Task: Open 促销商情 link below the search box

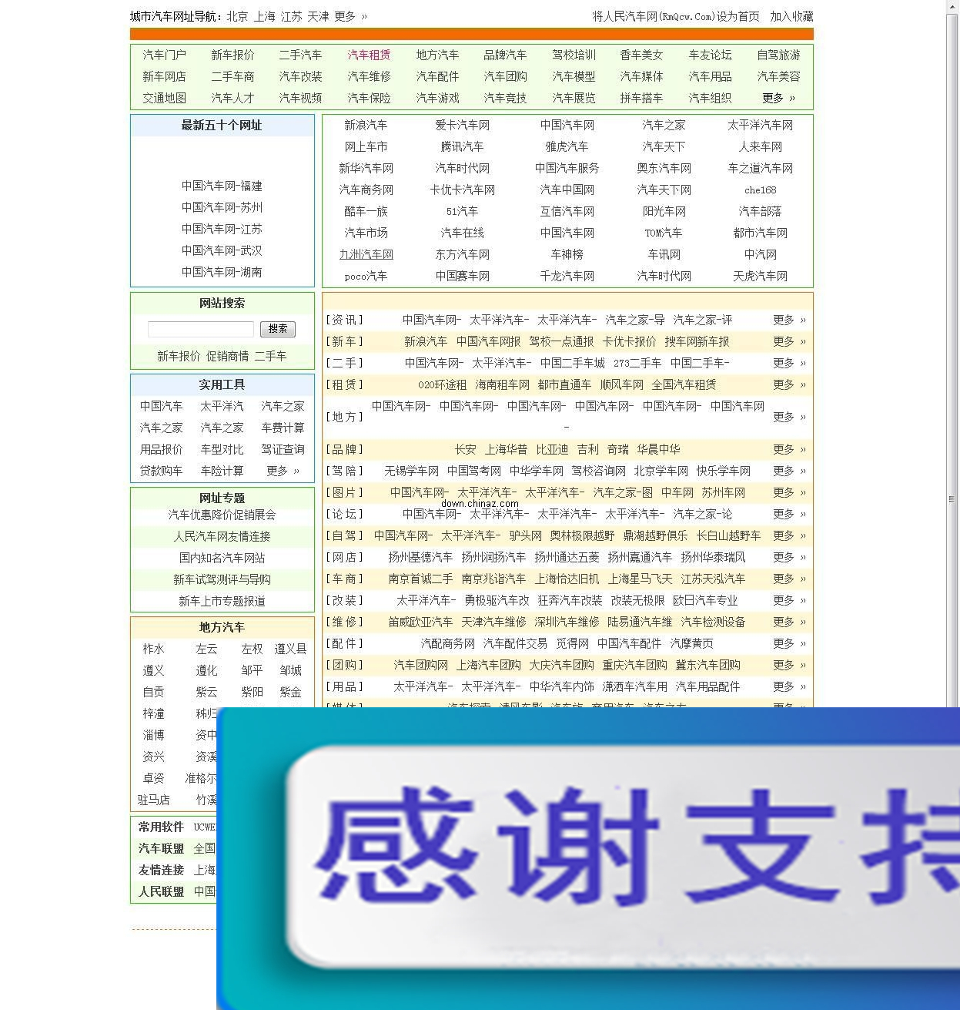Action: (x=227, y=356)
